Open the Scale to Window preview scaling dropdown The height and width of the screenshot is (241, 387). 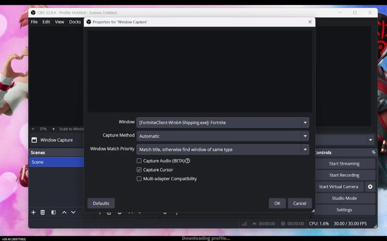[x=71, y=129]
